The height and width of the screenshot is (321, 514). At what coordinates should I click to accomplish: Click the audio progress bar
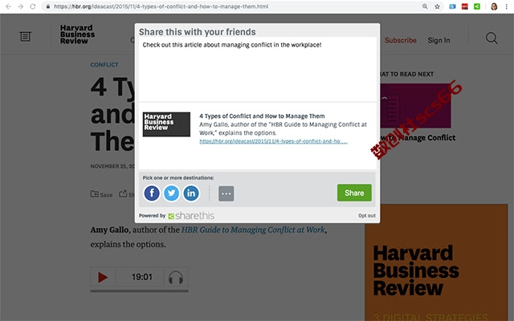pos(139,291)
